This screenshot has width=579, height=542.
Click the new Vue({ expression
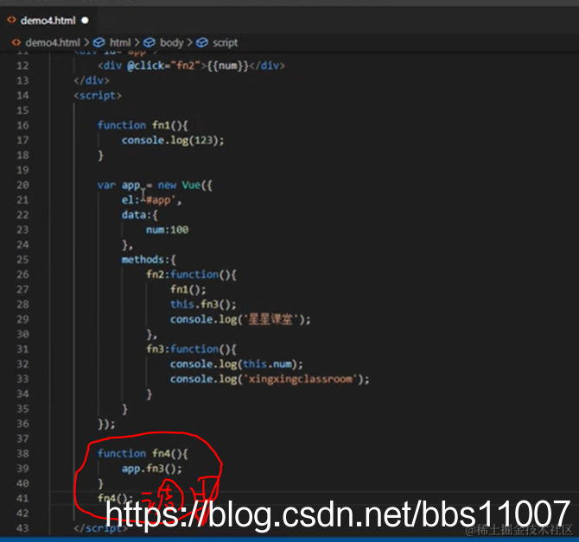pyautogui.click(x=185, y=185)
